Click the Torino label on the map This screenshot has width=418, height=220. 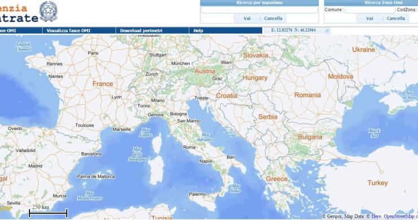(144, 106)
